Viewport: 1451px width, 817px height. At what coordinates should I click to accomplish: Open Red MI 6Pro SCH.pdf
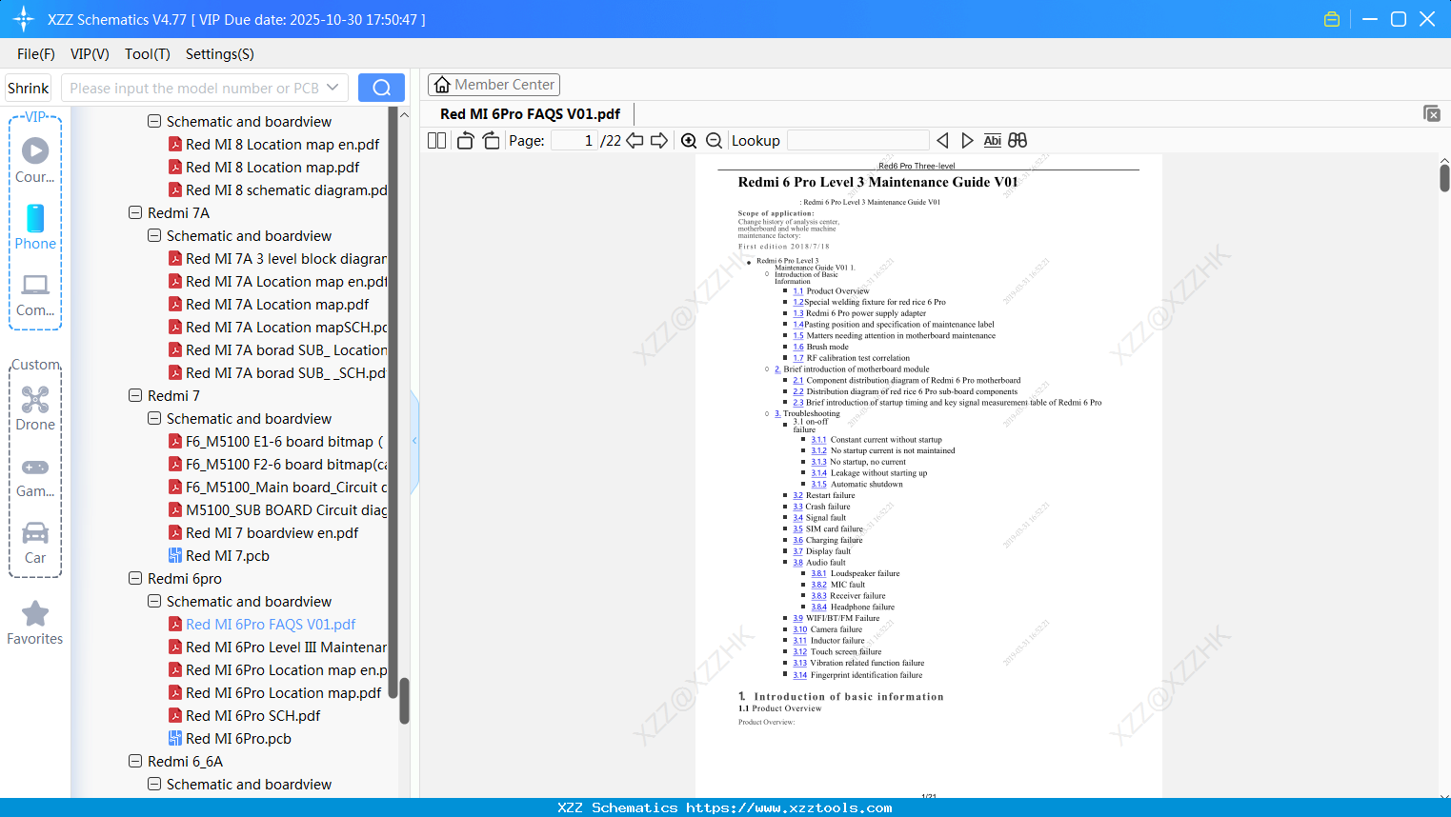coord(245,716)
